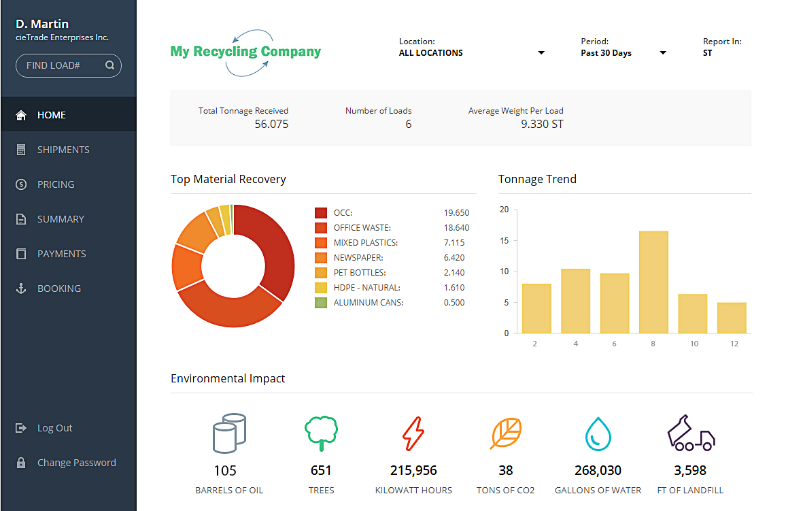Click the magnifier icon in Find Load box

point(109,65)
